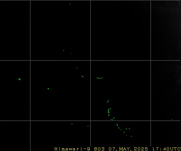Screen dimensions: 181x151
Task: Click the 07.MAY.2025 date stamp
Action: (128, 149)
